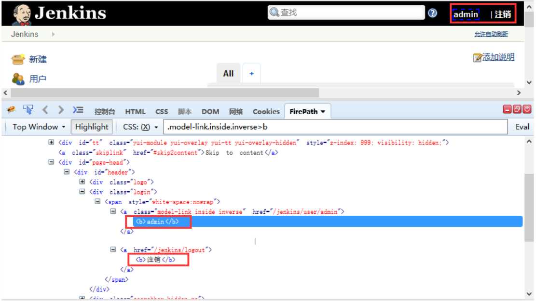Viewport: 536px width, 301px height.
Task: Go back in Firebug panel history
Action: tap(45, 109)
